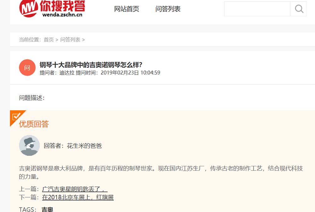Click the 优质回答 heading
Screen dimensions: 315x212
(x=34, y=124)
